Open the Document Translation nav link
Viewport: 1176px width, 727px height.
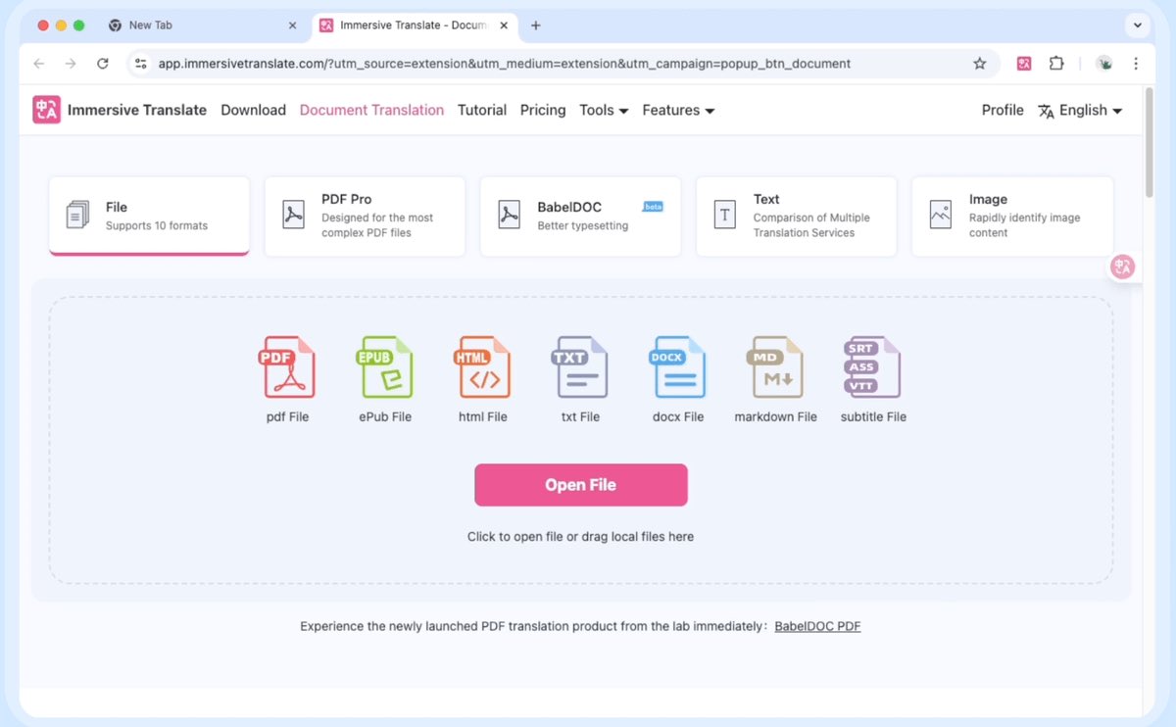[371, 110]
